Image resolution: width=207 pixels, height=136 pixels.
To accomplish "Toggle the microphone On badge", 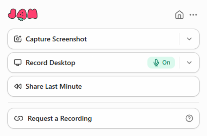I will (x=161, y=62).
